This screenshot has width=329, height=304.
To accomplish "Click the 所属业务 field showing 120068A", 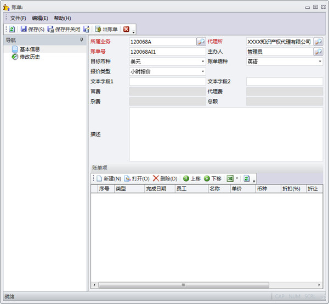I will [163, 42].
